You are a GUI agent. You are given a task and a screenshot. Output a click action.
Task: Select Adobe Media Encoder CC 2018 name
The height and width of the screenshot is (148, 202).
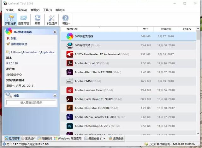click(95, 117)
